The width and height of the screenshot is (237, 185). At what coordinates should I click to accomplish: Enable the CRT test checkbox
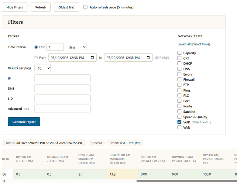[x=179, y=58]
